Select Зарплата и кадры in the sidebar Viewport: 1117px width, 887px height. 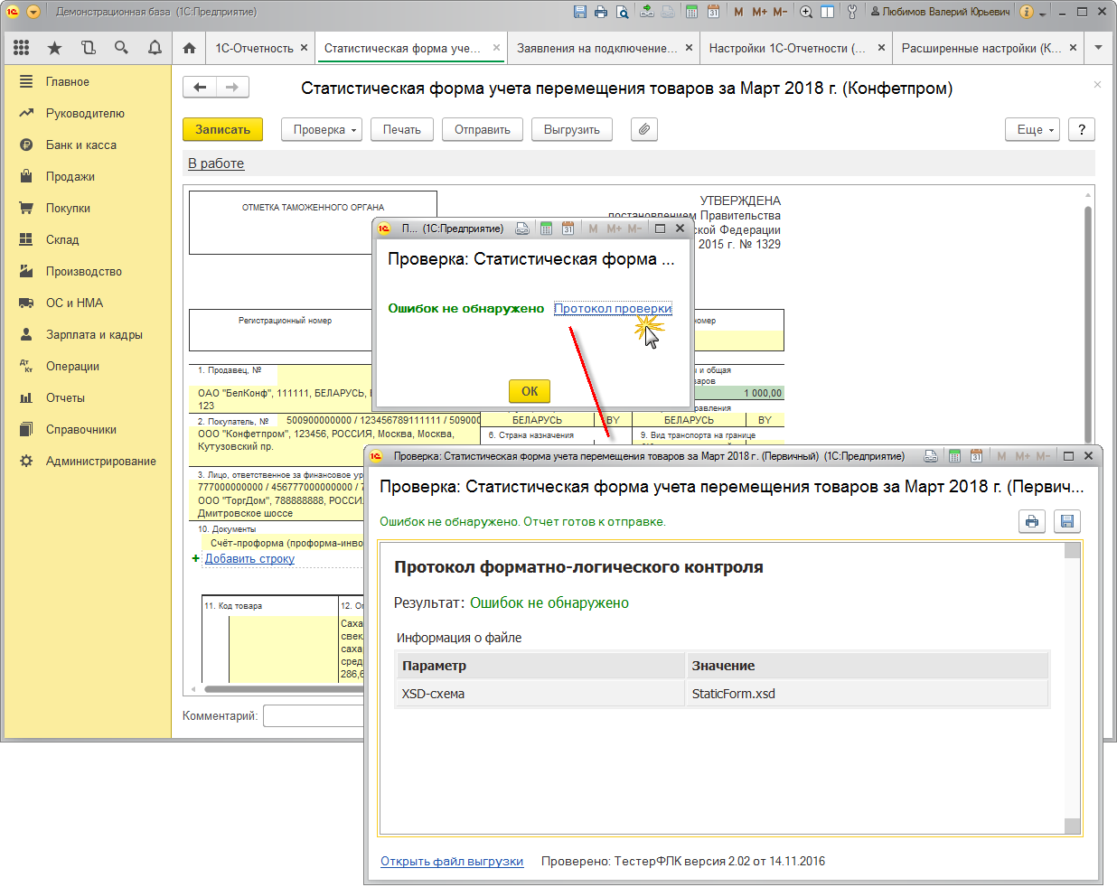click(94, 334)
